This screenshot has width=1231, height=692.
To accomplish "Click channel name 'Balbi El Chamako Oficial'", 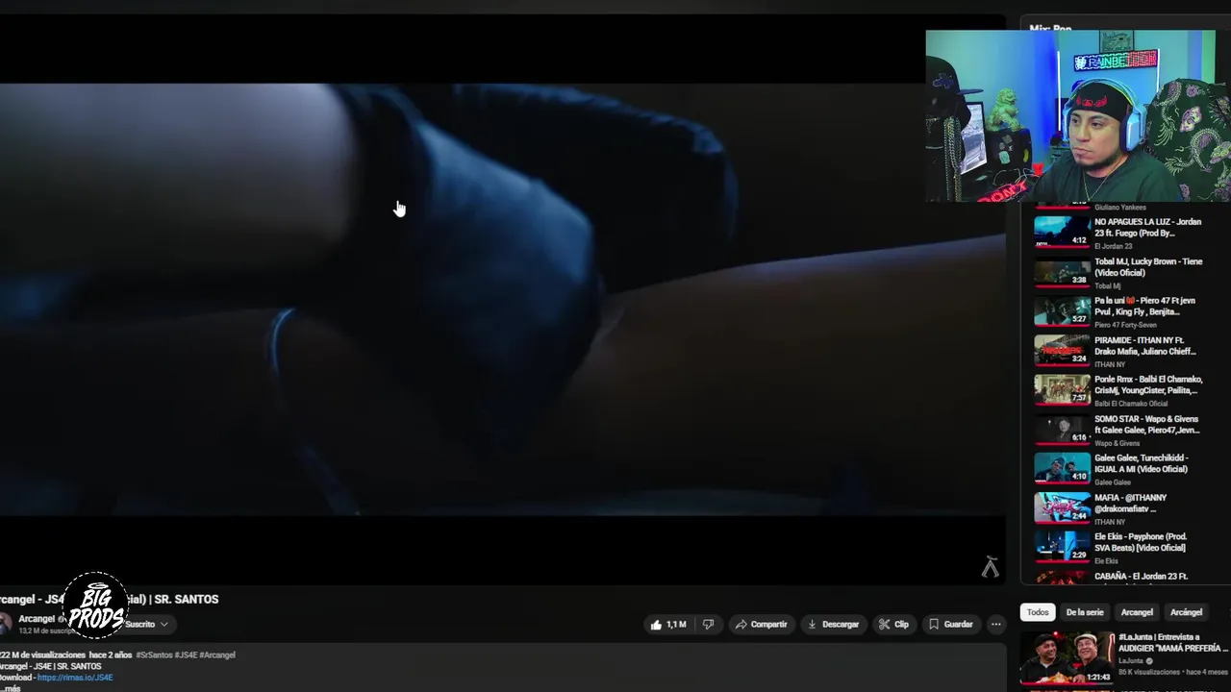I will coord(1131,404).
